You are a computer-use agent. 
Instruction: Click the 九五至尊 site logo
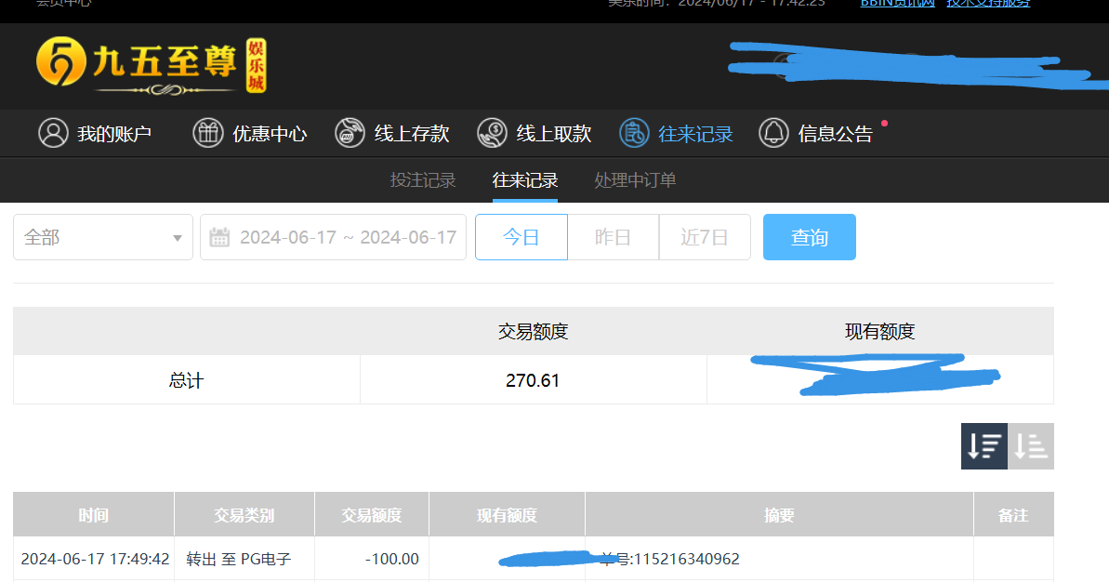(151, 65)
